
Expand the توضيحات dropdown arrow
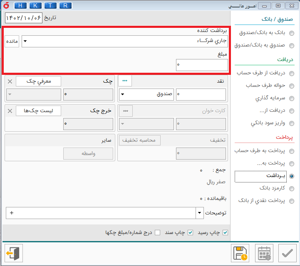click(x=200, y=213)
